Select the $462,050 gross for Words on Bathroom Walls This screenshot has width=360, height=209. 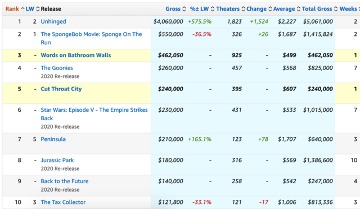tap(170, 55)
